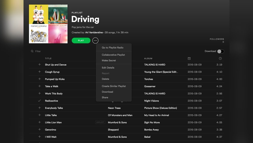Open album Bombs Away

152,130
